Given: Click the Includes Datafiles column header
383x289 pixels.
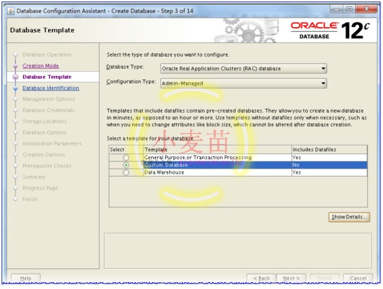Looking at the screenshot, I should click(x=330, y=150).
